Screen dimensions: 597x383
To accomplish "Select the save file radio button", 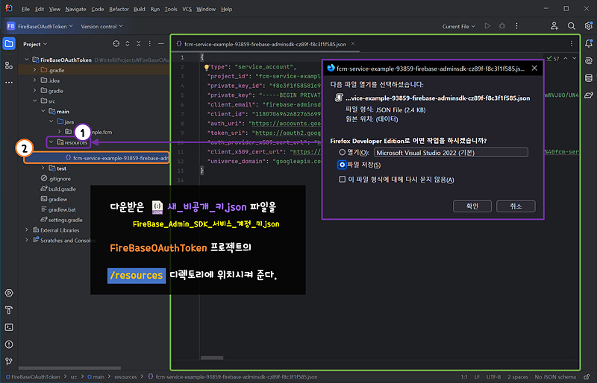I will click(x=342, y=165).
